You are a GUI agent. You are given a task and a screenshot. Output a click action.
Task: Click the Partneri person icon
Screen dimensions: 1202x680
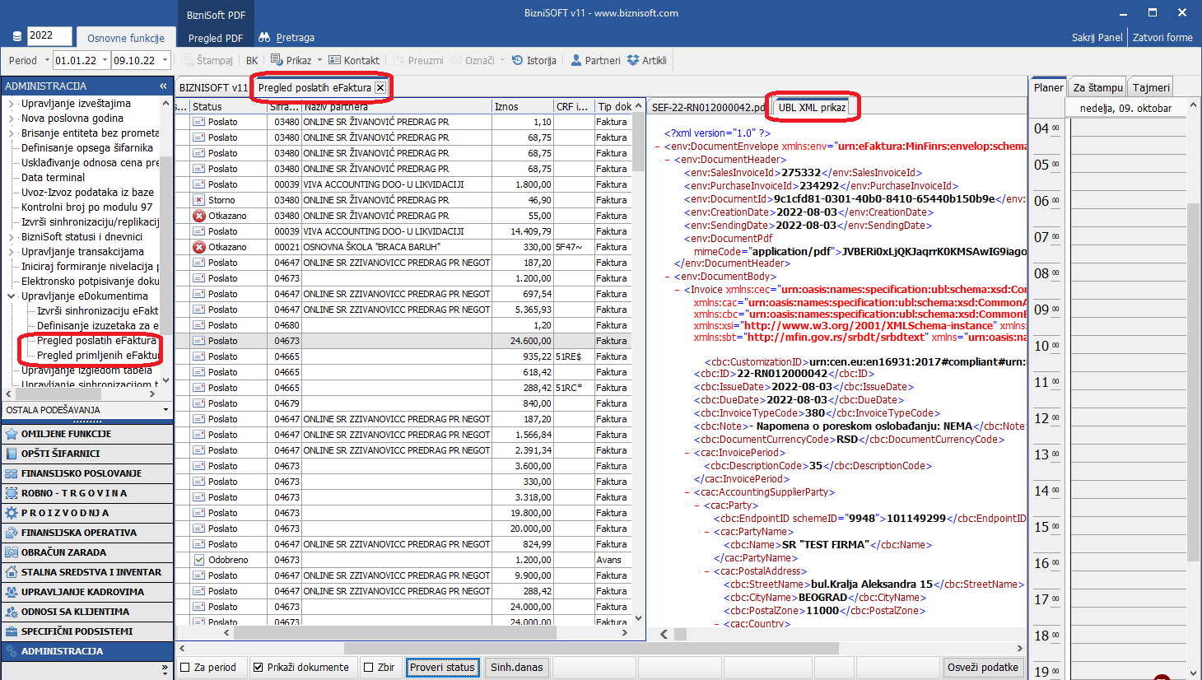pos(576,60)
